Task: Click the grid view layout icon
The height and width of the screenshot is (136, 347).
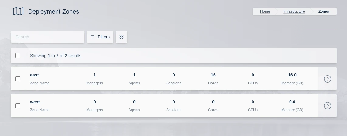Action: pyautogui.click(x=122, y=37)
